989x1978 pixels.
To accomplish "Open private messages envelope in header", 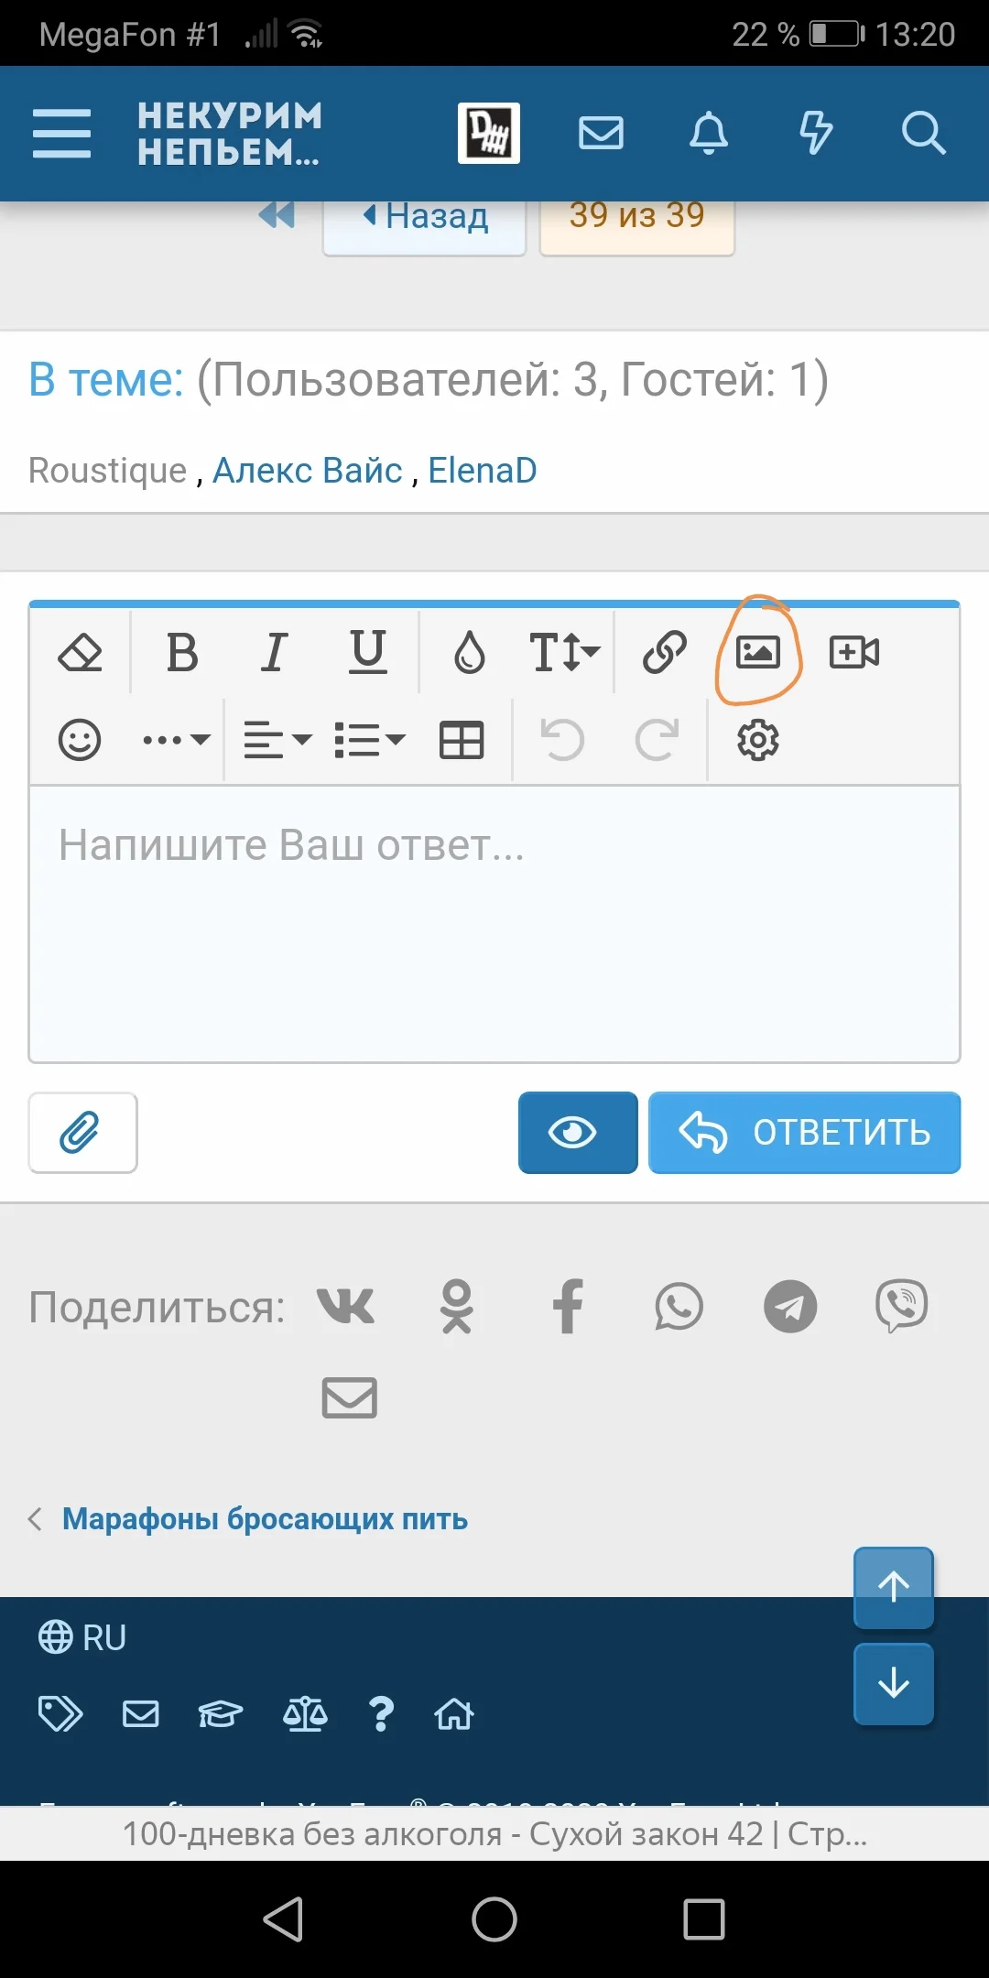I will pyautogui.click(x=602, y=134).
